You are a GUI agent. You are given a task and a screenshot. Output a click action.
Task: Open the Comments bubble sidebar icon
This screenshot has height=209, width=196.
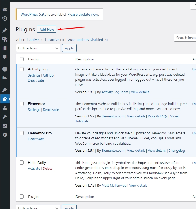[5, 57]
